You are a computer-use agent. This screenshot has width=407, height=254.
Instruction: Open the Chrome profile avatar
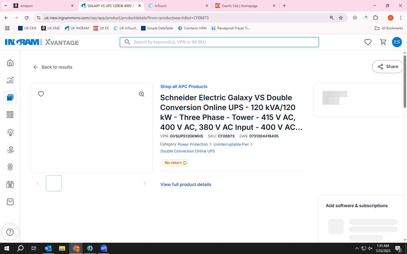[391, 18]
